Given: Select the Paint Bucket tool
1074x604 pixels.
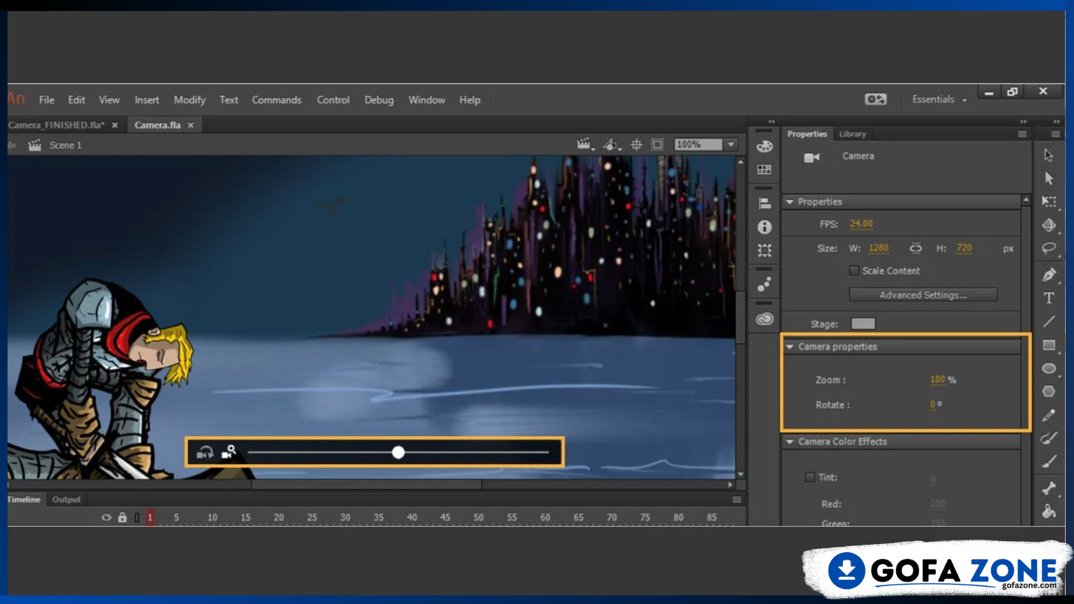Looking at the screenshot, I should pos(1049,511).
